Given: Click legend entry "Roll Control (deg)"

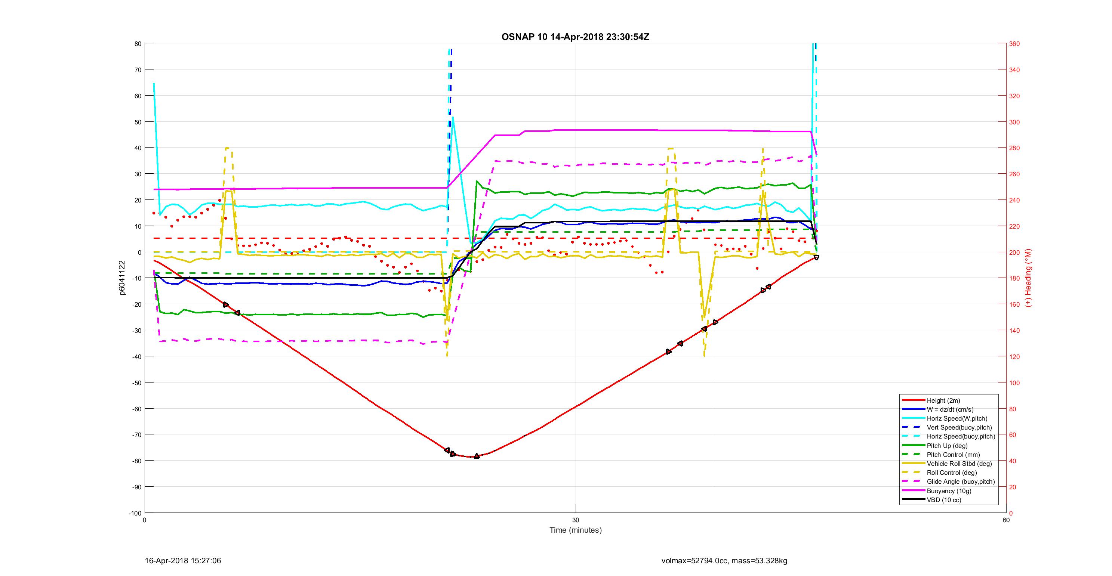Looking at the screenshot, I should coord(952,473).
